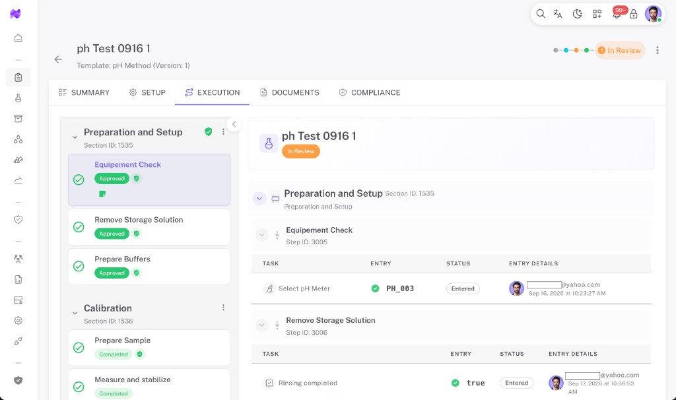Click the Template: pH Method (Version: 1) text

pyautogui.click(x=133, y=65)
